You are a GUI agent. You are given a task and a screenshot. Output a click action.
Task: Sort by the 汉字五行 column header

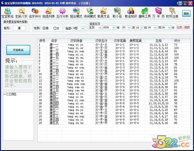pyautogui.click(x=102, y=40)
